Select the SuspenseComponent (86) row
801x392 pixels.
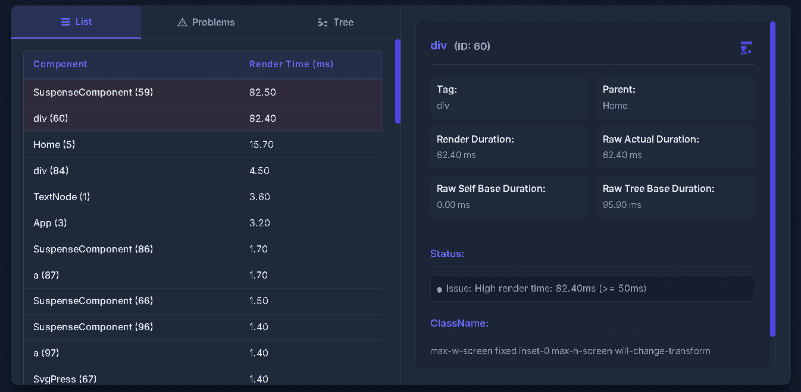click(x=203, y=249)
